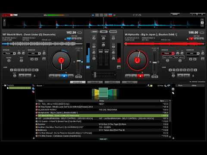Open right deck effect selector dropdown arrow
The width and height of the screenshot is (207, 155).
pyautogui.click(x=173, y=53)
